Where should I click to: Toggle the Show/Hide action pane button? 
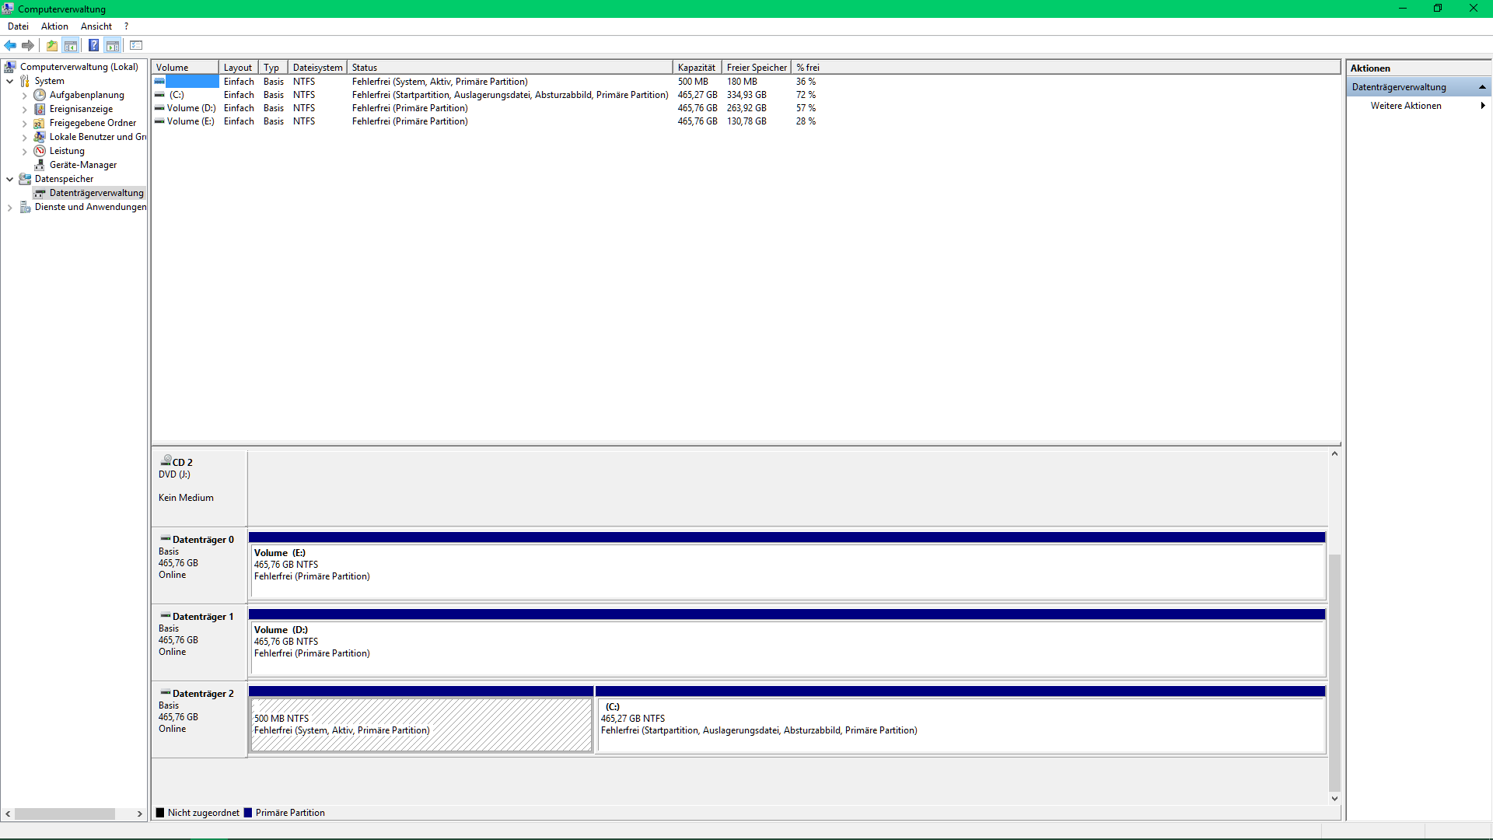click(113, 45)
